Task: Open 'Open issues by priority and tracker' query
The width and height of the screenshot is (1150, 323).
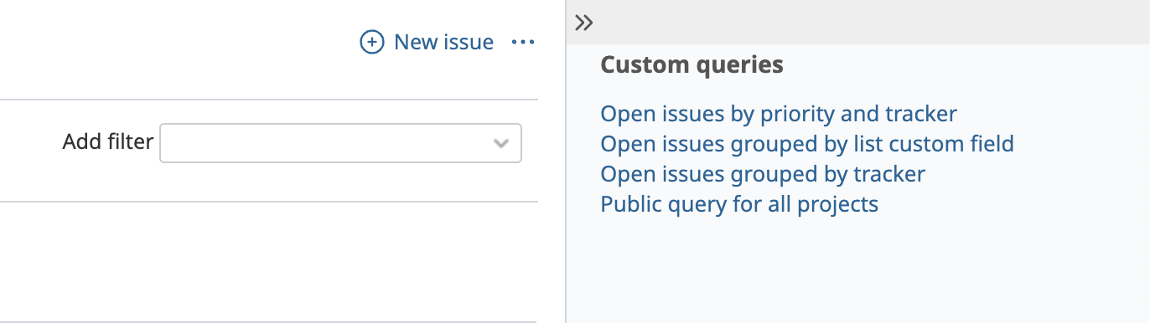Action: pos(779,113)
